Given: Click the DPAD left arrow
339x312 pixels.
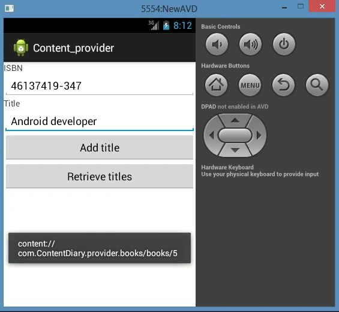Looking at the screenshot, I should click(x=212, y=135).
